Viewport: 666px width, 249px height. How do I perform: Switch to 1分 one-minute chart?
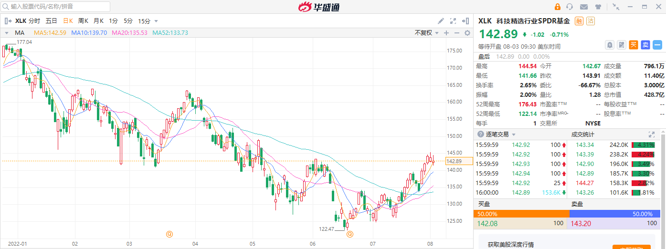coord(114,21)
